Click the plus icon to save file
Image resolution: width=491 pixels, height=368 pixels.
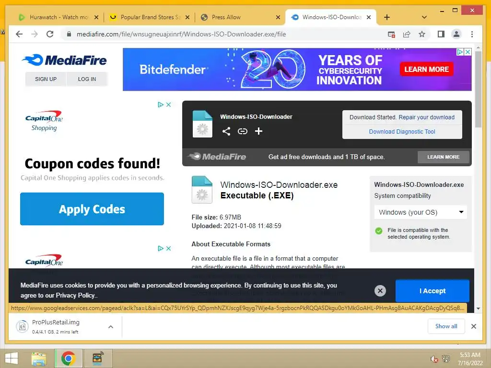[258, 131]
